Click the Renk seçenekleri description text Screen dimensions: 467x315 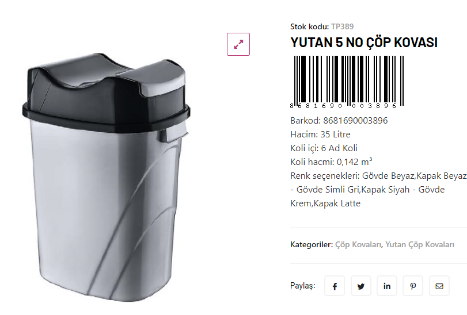click(378, 190)
